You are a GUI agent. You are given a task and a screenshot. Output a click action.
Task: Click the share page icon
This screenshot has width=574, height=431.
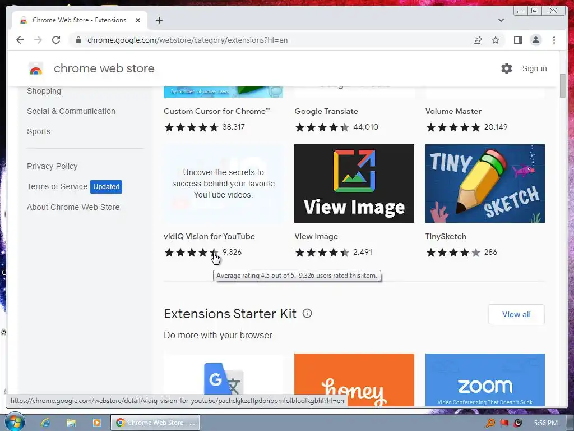pos(478,40)
